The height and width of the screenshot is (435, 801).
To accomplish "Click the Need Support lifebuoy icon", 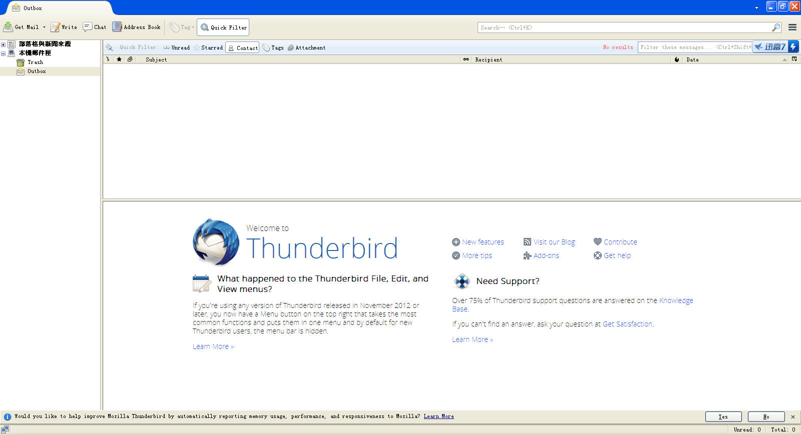I will [462, 281].
